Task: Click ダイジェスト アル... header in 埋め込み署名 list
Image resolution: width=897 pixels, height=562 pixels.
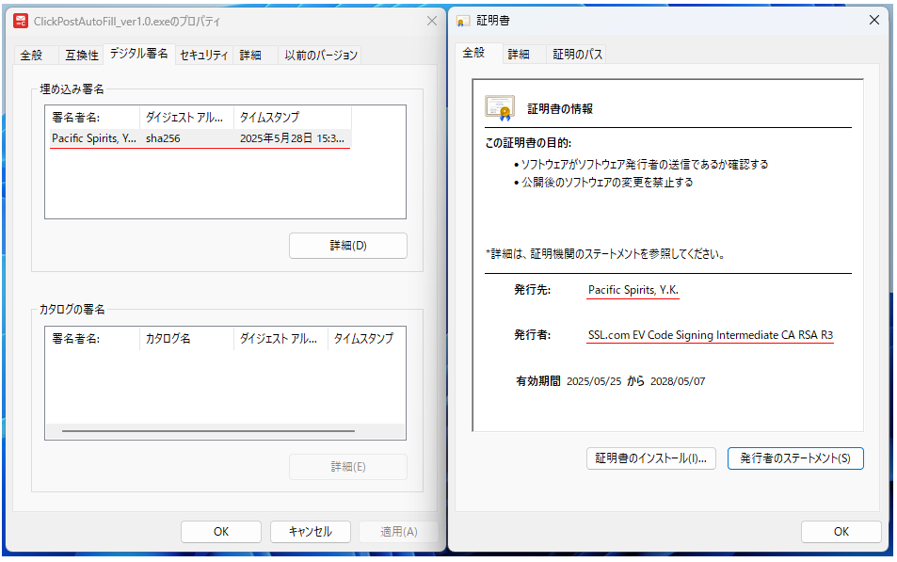Action: 187,118
